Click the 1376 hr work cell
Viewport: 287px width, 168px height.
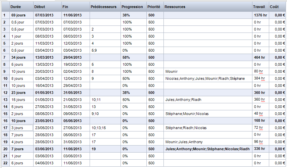pos(260,15)
